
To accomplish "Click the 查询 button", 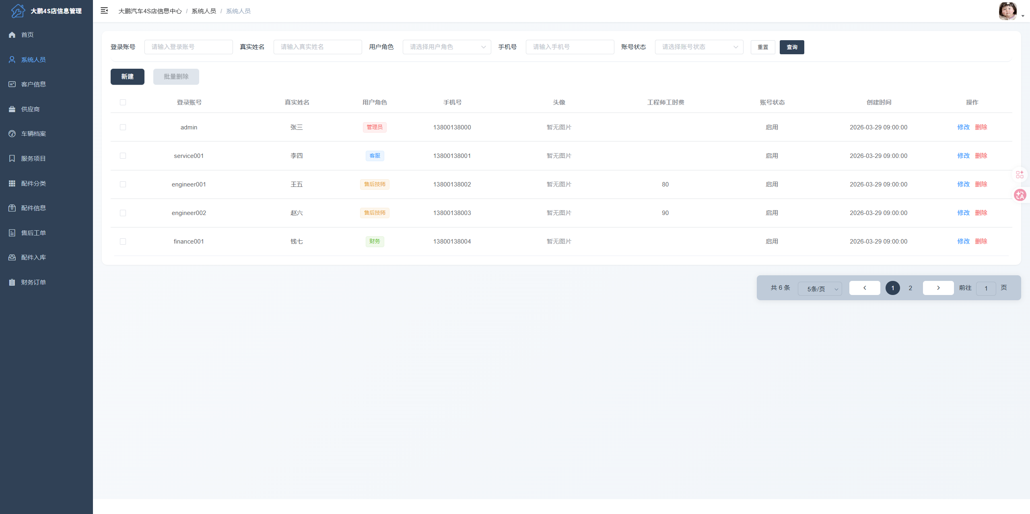I will [792, 47].
